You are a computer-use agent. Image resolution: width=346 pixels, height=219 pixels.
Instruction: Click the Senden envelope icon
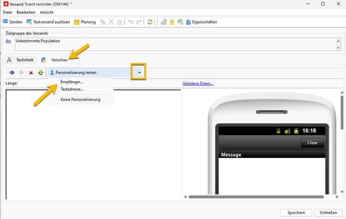pyautogui.click(x=5, y=22)
